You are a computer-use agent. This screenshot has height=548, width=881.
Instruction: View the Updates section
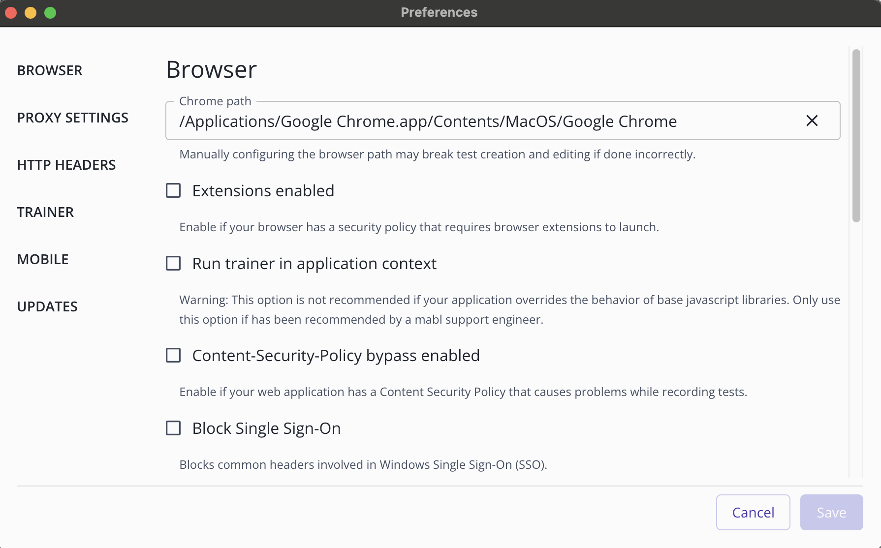click(47, 306)
